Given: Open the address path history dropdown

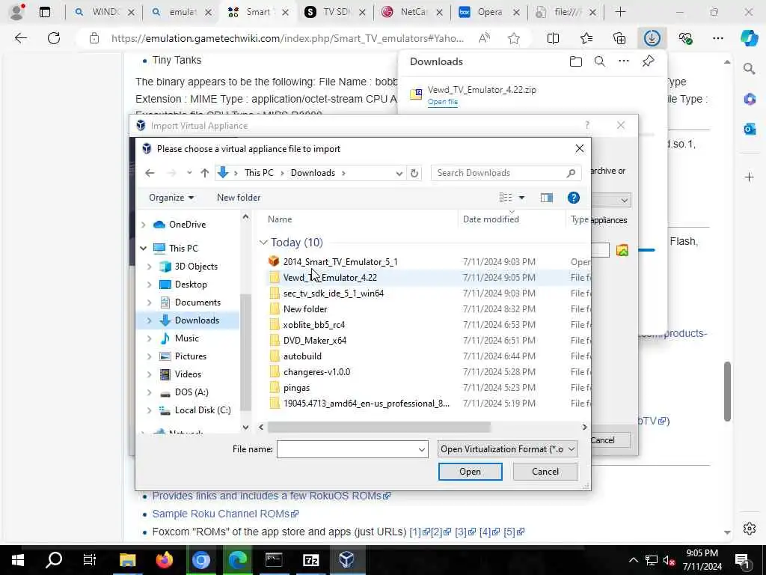Looking at the screenshot, I should pyautogui.click(x=399, y=173).
